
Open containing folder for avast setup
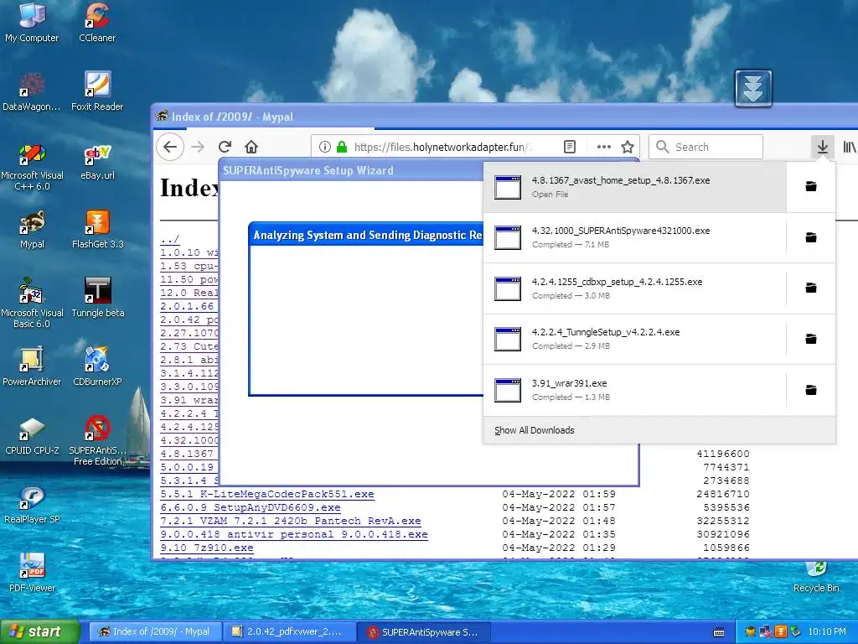[x=811, y=187]
